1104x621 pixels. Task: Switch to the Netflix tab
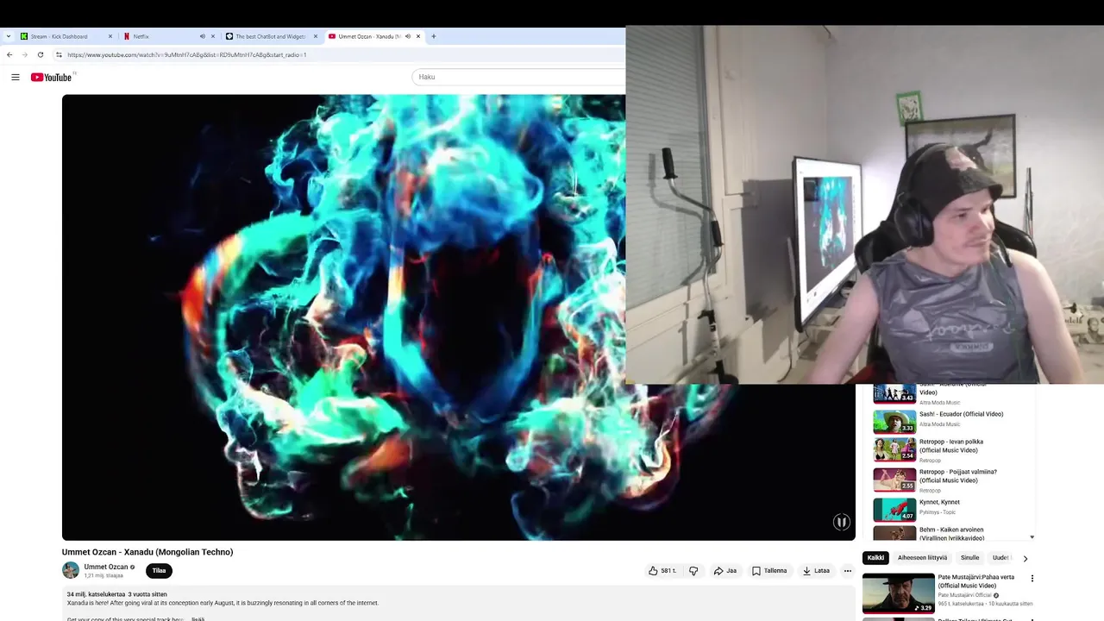(141, 36)
